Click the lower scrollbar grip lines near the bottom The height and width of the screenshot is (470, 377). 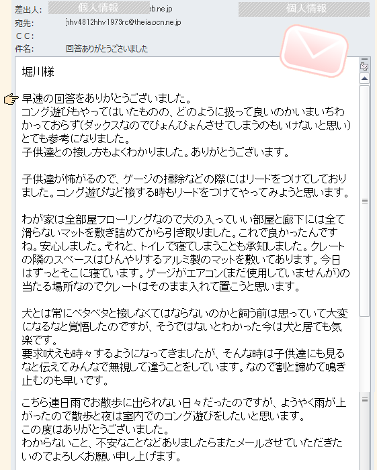tap(365, 399)
